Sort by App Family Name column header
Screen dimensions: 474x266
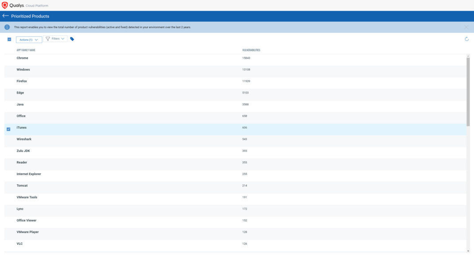[26, 50]
